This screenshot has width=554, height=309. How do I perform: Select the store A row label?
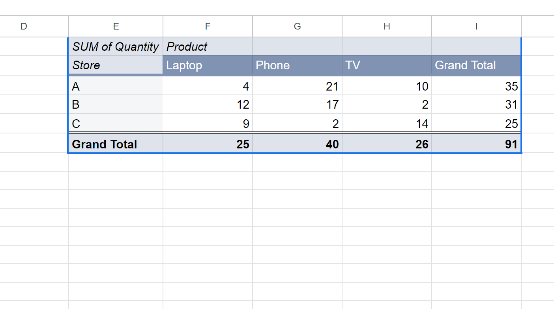pyautogui.click(x=116, y=86)
